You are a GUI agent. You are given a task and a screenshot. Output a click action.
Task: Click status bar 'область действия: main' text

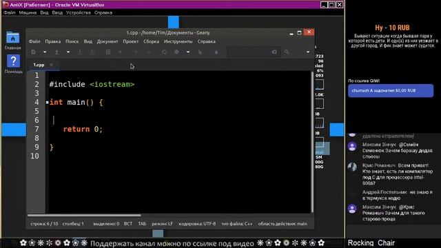click(283, 224)
